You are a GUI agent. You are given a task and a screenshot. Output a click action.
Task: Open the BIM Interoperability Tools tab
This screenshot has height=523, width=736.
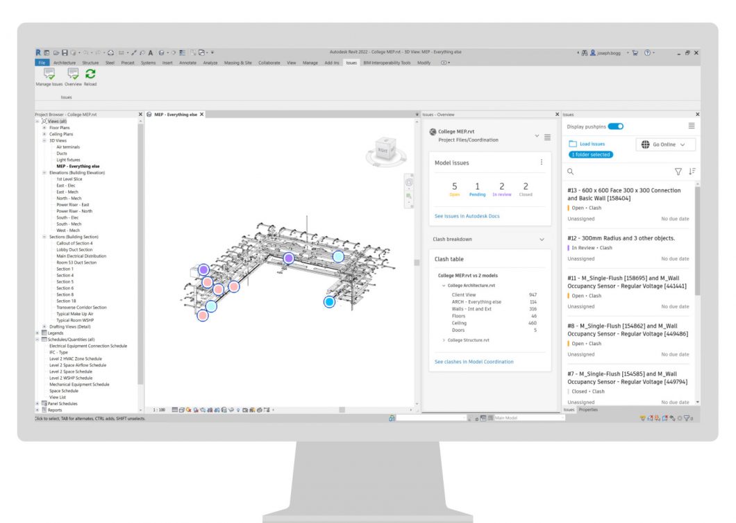pos(387,63)
